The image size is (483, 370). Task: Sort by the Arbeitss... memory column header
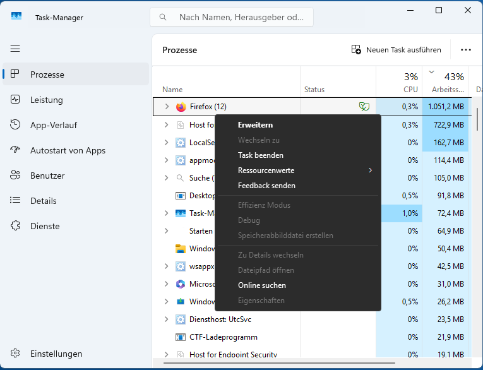(445, 81)
